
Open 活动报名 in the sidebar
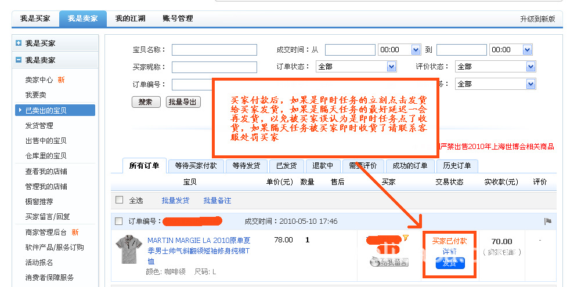39,263
